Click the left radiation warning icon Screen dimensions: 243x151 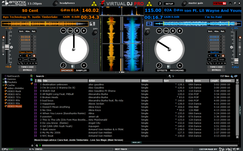pyautogui.click(x=94, y=3)
